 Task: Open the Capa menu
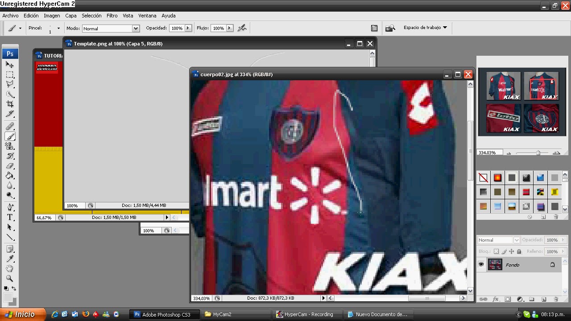(x=71, y=16)
